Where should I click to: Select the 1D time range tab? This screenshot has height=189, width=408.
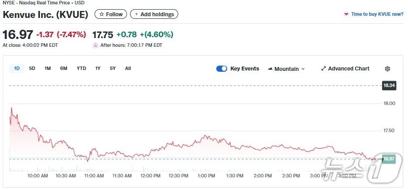click(x=17, y=68)
